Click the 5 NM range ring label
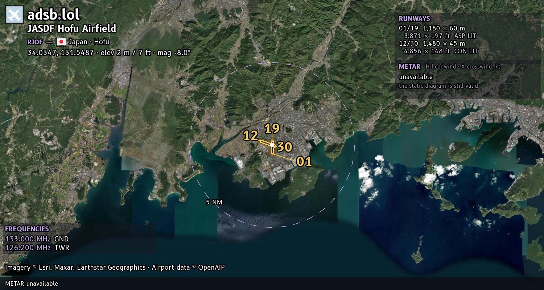 (214, 202)
